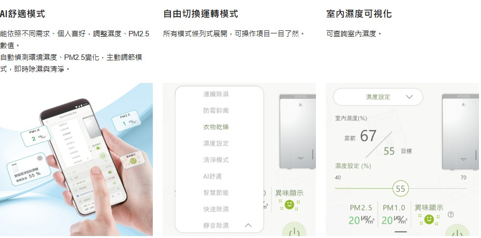The height and width of the screenshot is (238, 481).
Task: Click the smiley odor indicator in middle panel
Action: pos(289,205)
